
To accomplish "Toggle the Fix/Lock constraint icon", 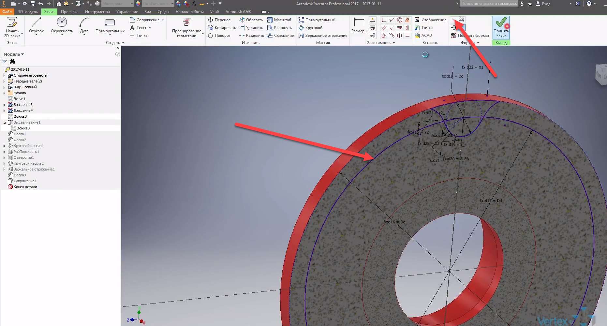I will pos(407,20).
